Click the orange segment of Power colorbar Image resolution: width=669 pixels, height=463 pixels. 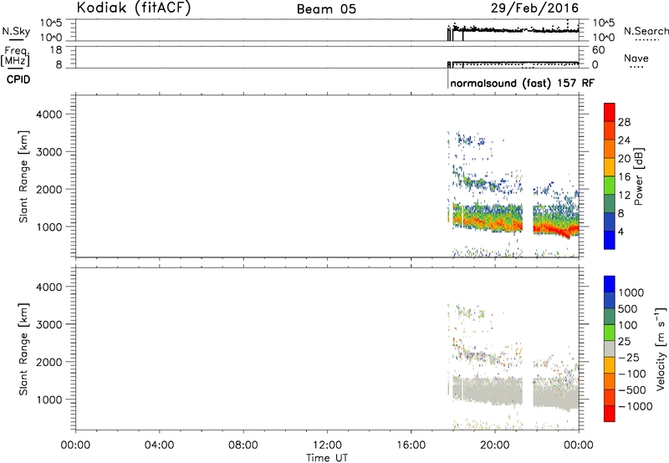610,149
